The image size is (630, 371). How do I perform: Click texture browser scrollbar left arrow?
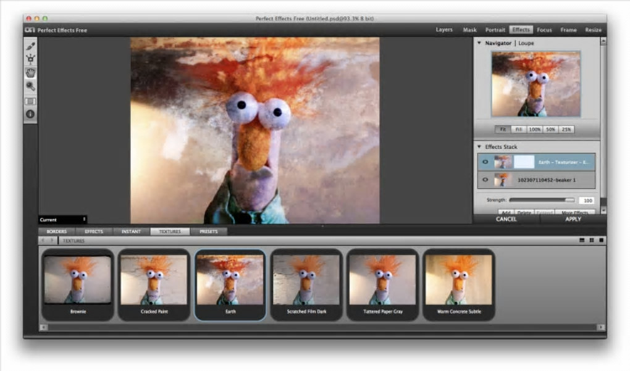coord(44,327)
